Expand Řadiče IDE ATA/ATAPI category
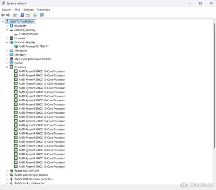216x190 pixels. tap(7, 171)
